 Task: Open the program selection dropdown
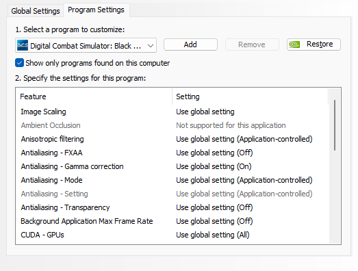(86, 45)
